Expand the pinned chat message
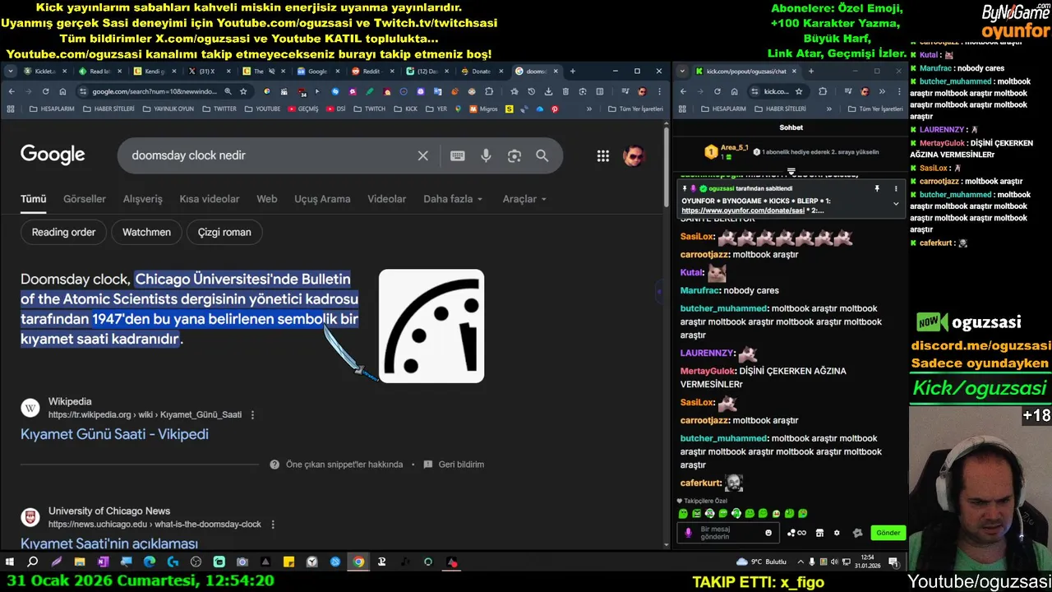Image resolution: width=1052 pixels, height=592 pixels. [896, 203]
